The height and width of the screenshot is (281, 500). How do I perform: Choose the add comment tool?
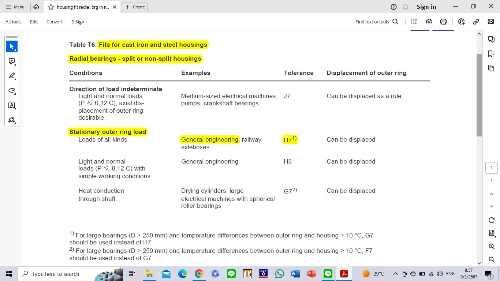pos(12,61)
